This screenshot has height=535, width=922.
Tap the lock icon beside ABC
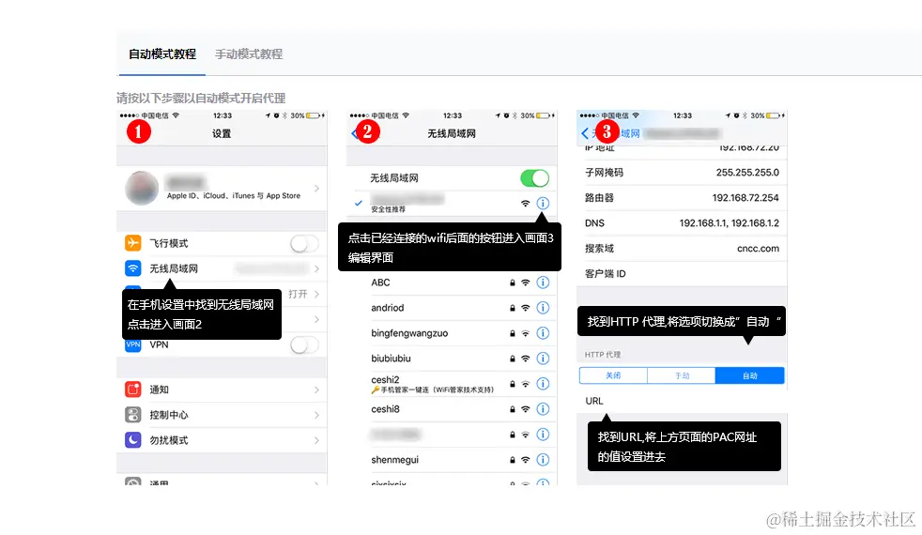click(512, 283)
